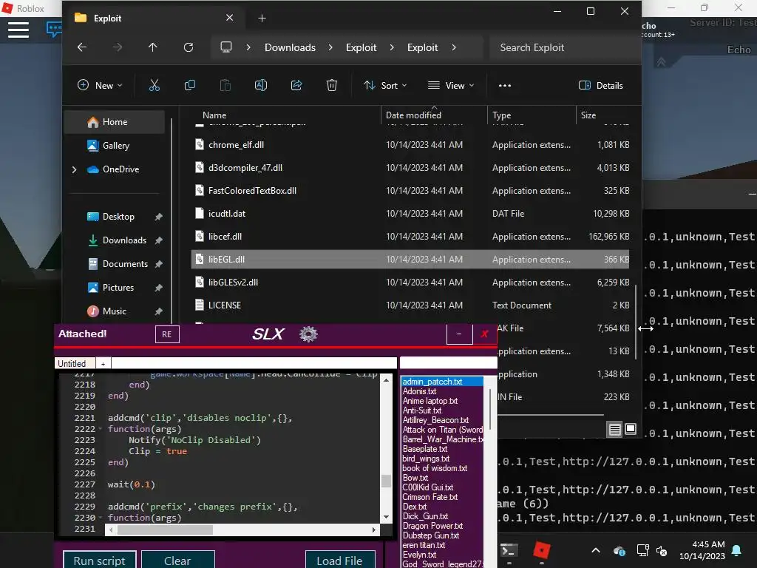Open Gallery in sidebar
Image resolution: width=757 pixels, height=568 pixels.
[115, 146]
